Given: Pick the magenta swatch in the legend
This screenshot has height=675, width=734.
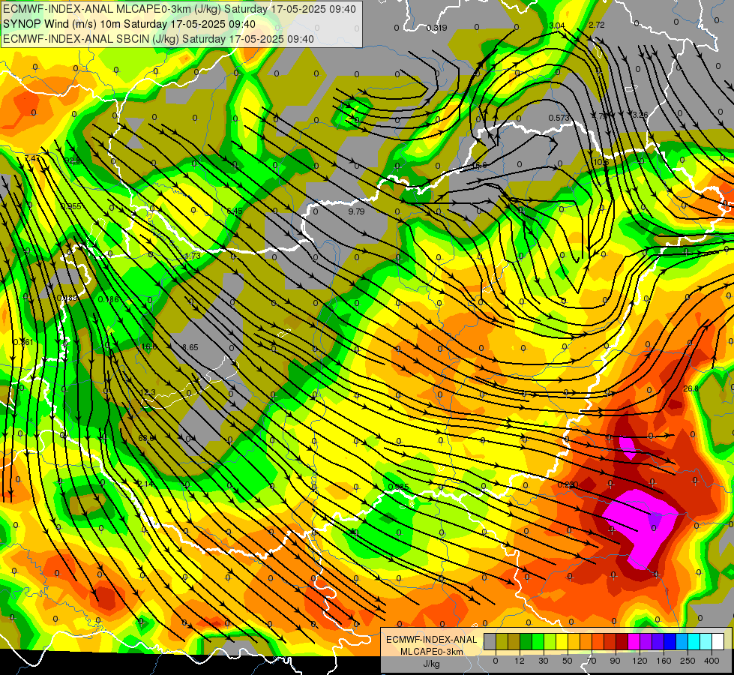Looking at the screenshot, I should 634,641.
